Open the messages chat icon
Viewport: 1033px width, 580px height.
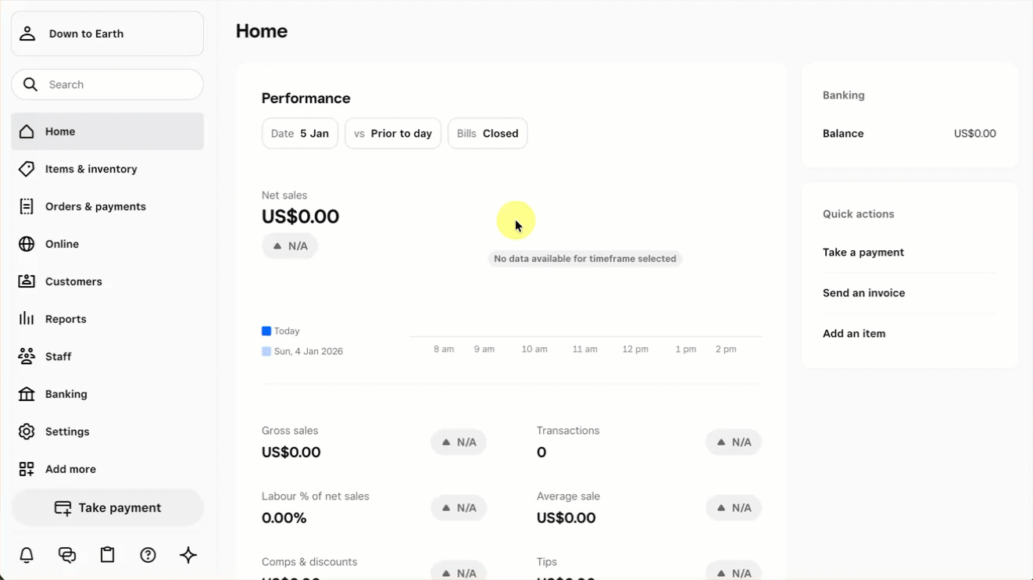click(x=67, y=555)
